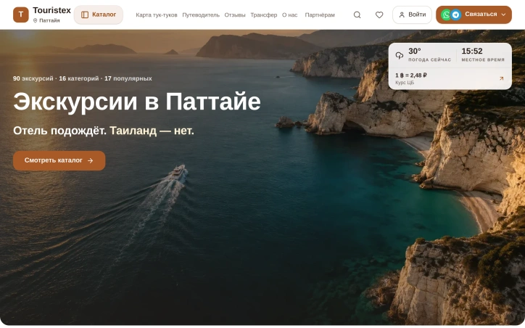Click the 15:52 local time
Viewport: 525px width, 328px height.
[x=472, y=52]
